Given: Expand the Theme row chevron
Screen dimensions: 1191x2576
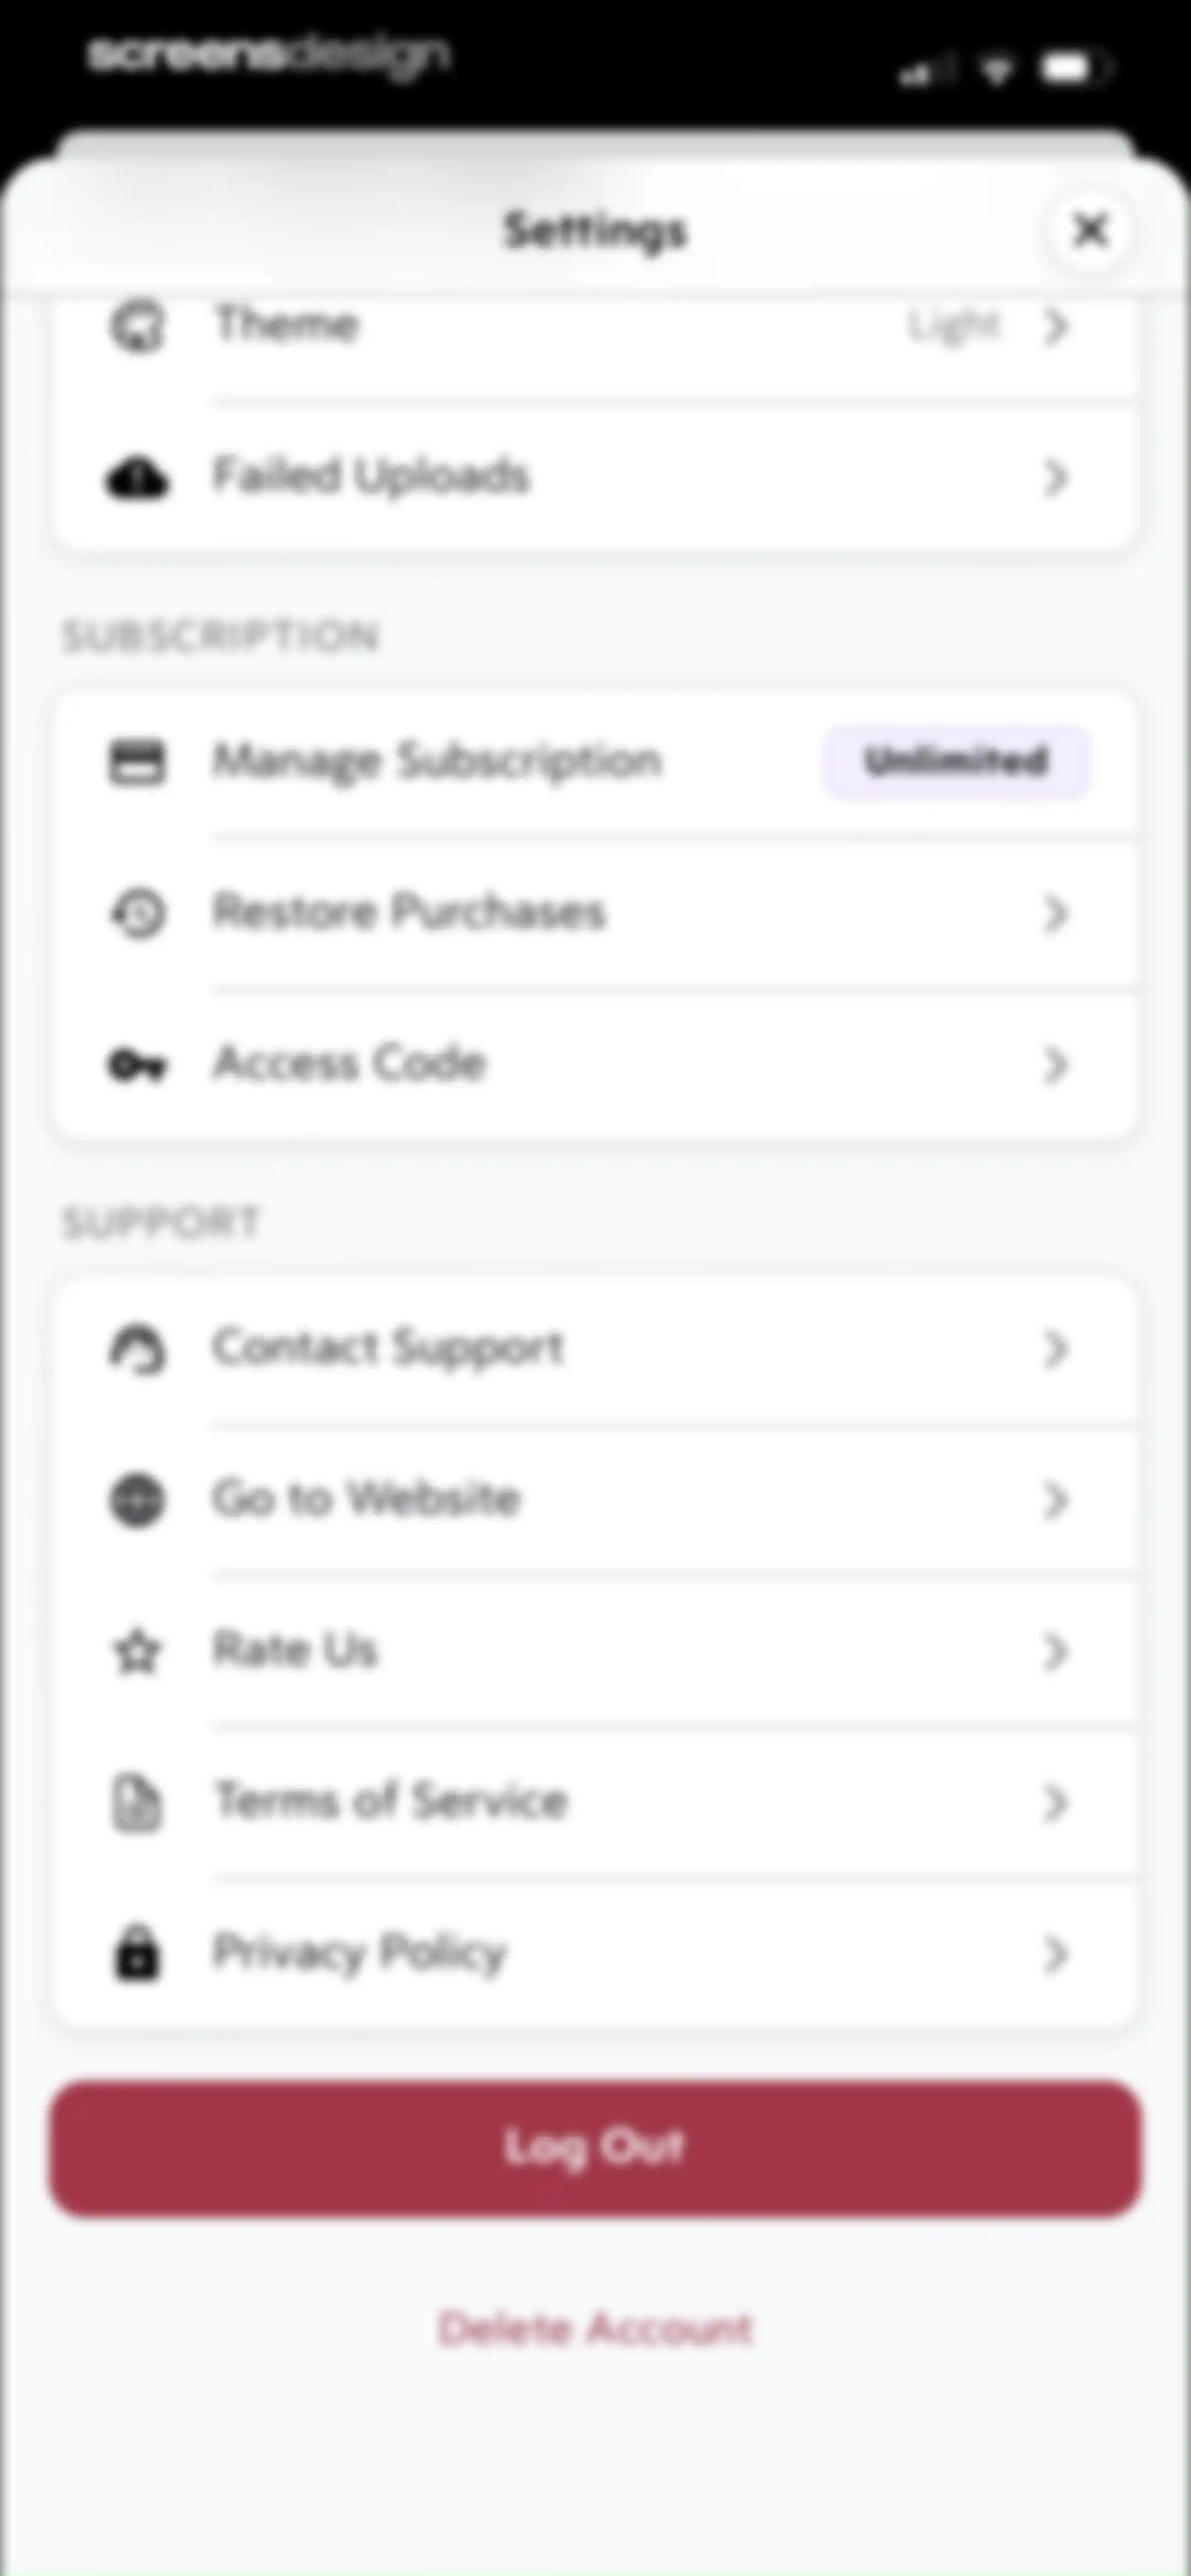Looking at the screenshot, I should tap(1056, 327).
